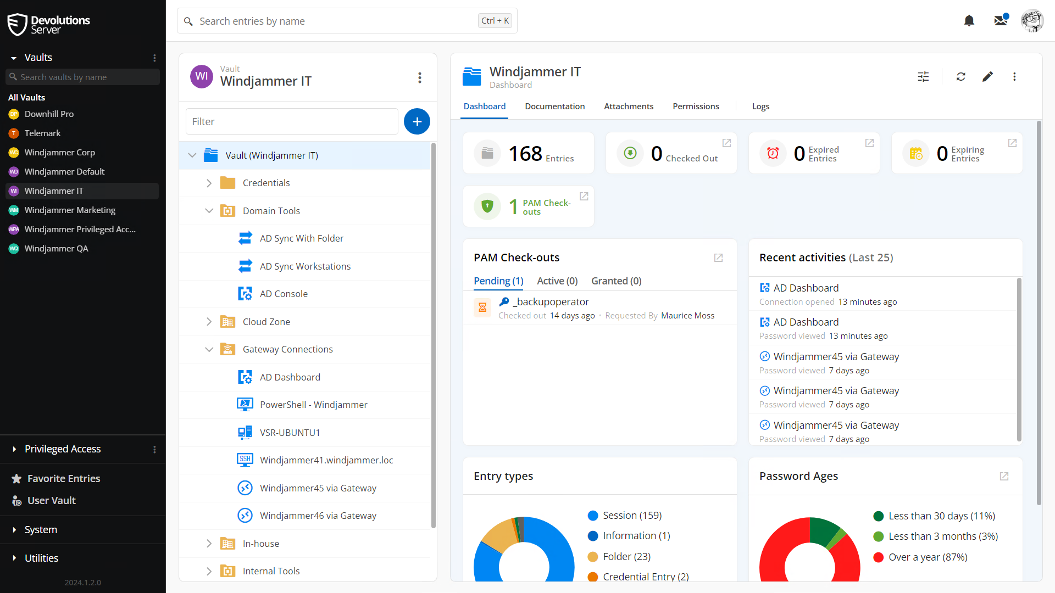Select the Windjammer Marketing vault
The height and width of the screenshot is (593, 1055).
[82, 210]
